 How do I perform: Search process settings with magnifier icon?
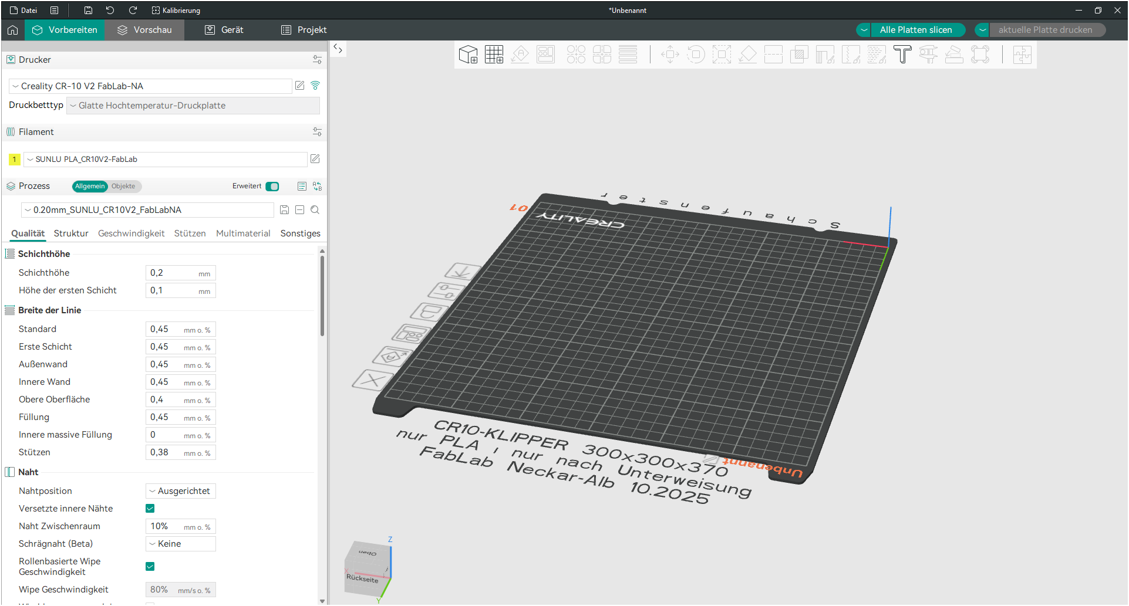tap(315, 210)
